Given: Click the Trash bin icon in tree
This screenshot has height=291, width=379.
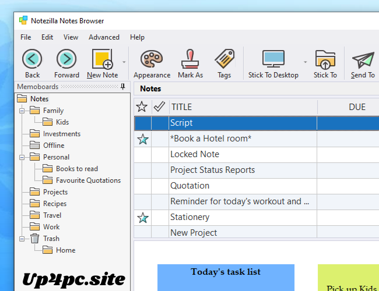Looking at the screenshot, I should tap(34, 239).
